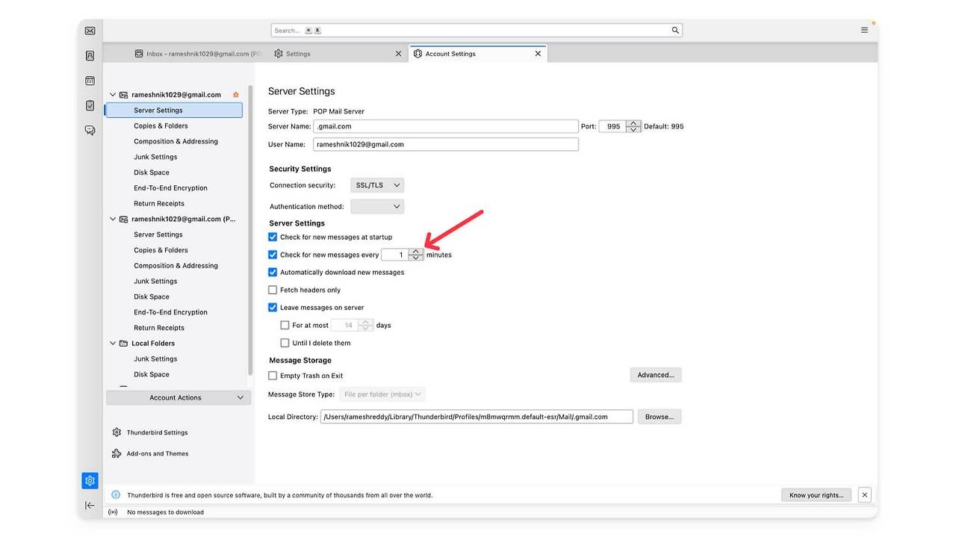956x537 pixels.
Task: Enable the For at most days checkbox
Action: [285, 326]
